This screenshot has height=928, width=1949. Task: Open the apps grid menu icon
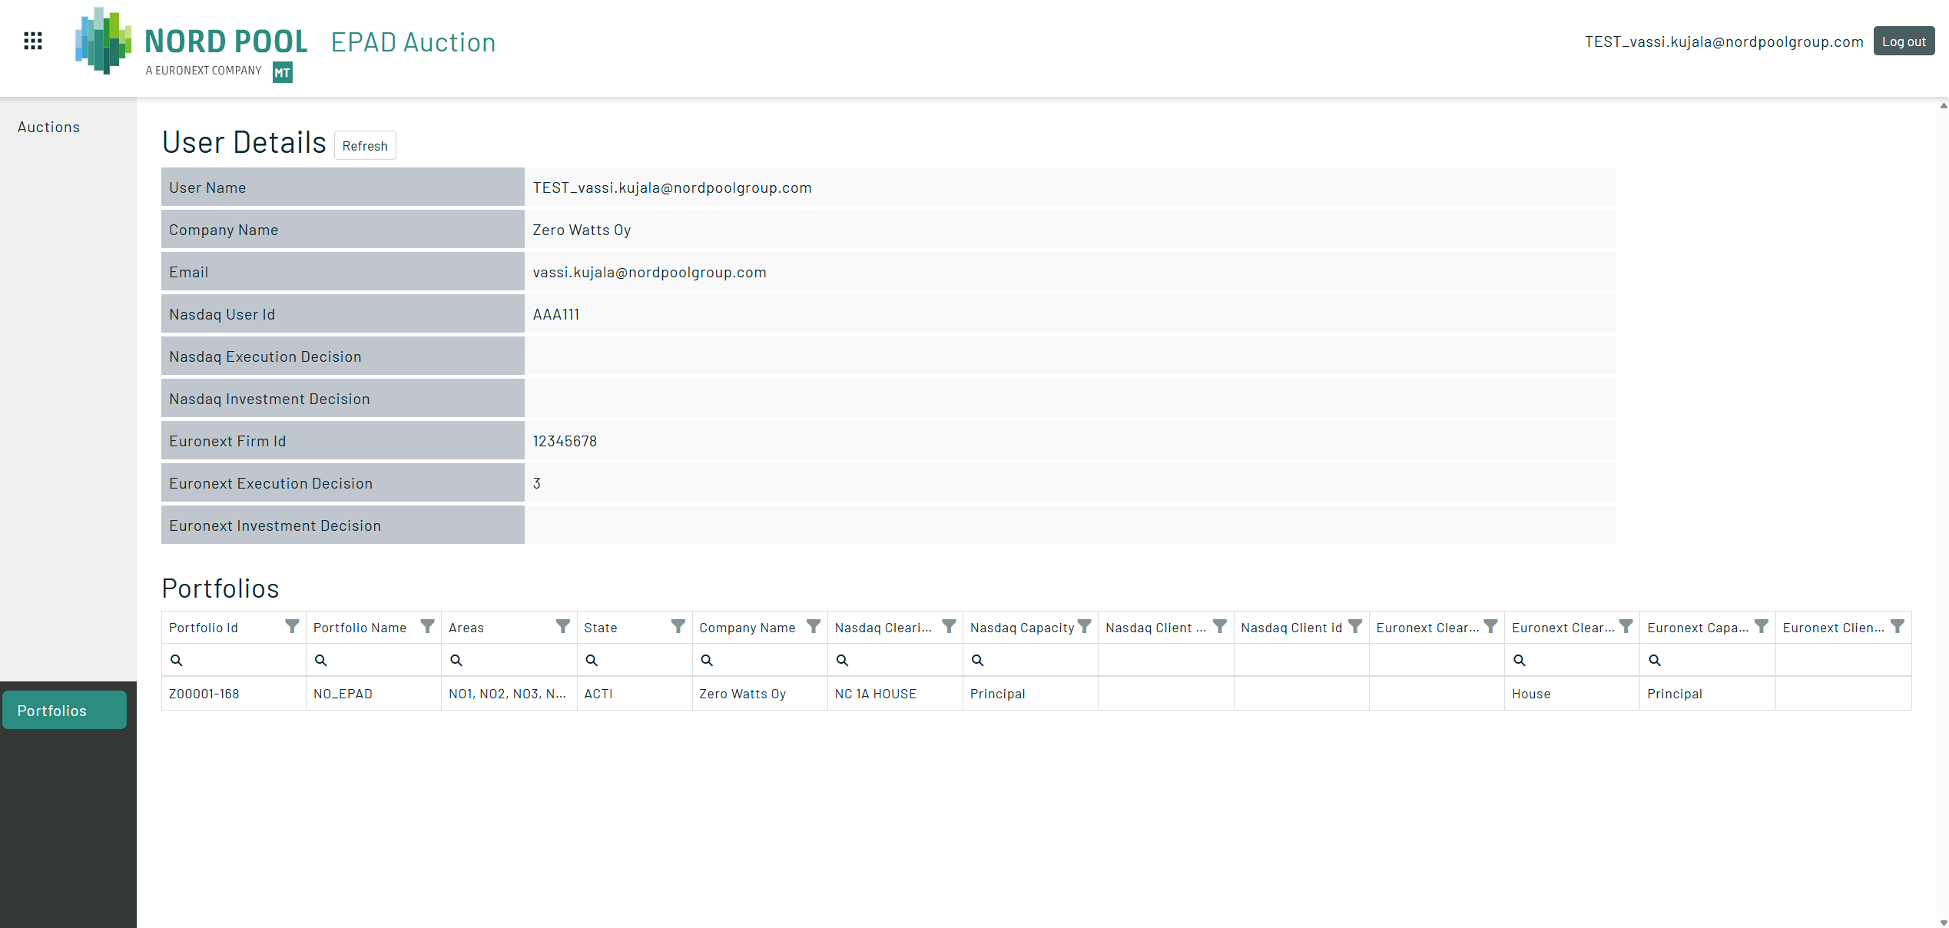click(x=33, y=41)
